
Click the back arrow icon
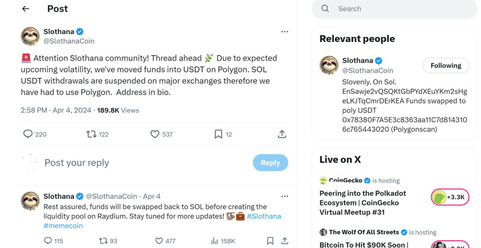(x=25, y=9)
